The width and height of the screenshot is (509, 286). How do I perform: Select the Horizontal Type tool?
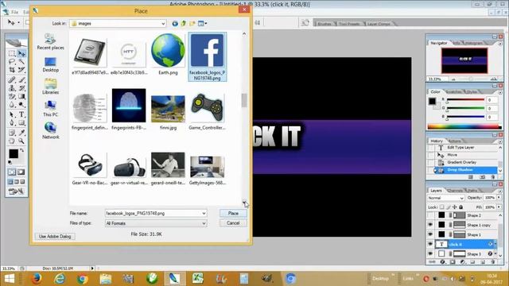coord(21,114)
